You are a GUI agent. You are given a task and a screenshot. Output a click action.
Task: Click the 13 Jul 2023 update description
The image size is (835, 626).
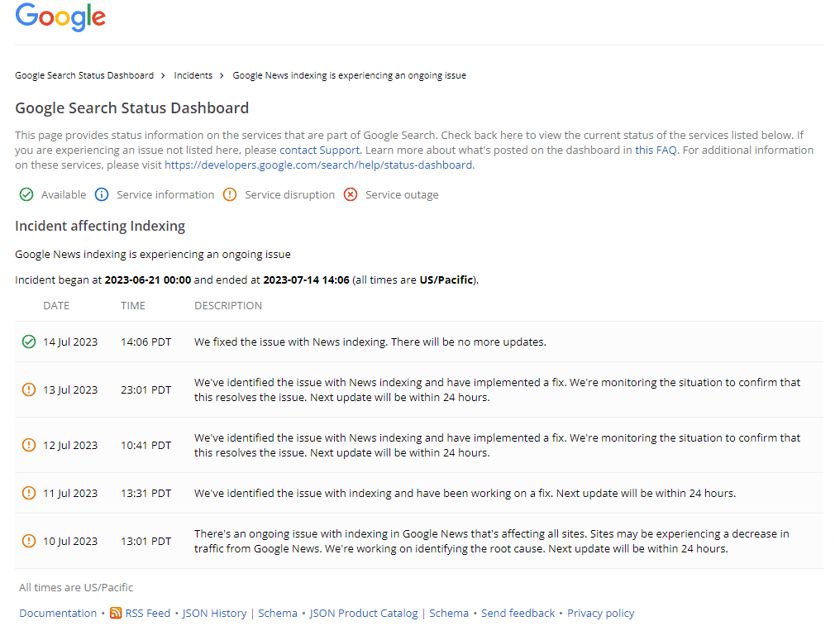pyautogui.click(x=498, y=390)
